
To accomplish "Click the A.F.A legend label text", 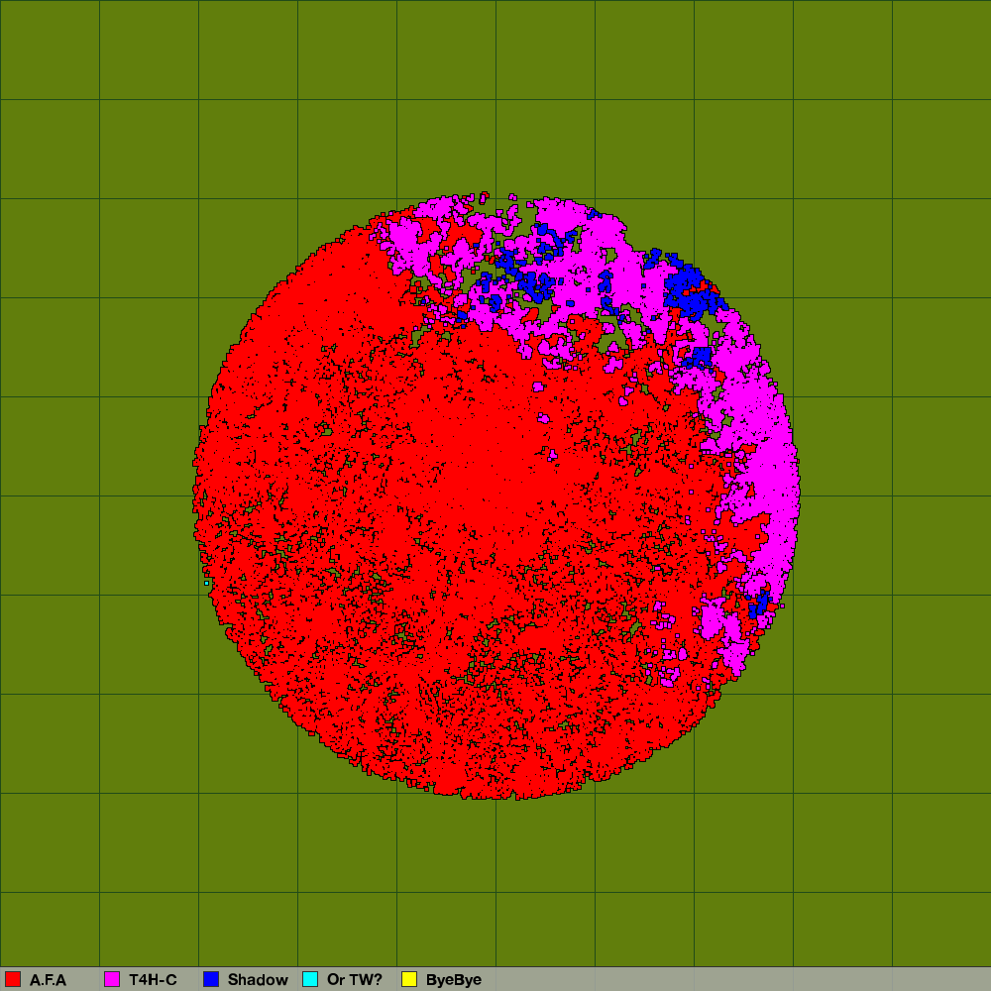I will [48, 980].
